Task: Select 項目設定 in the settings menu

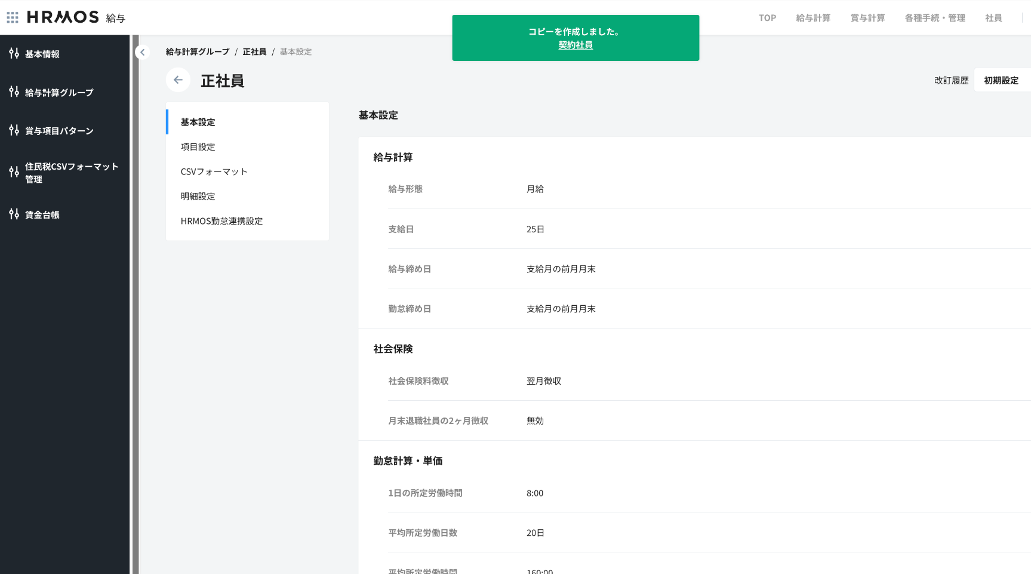Action: pos(198,147)
